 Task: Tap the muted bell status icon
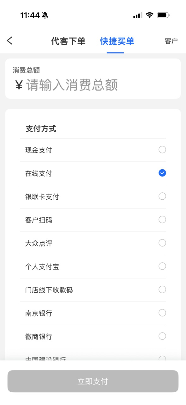click(45, 15)
